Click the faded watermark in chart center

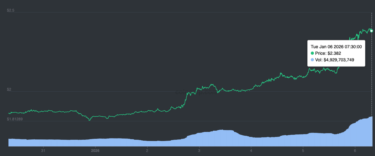click(x=195, y=92)
